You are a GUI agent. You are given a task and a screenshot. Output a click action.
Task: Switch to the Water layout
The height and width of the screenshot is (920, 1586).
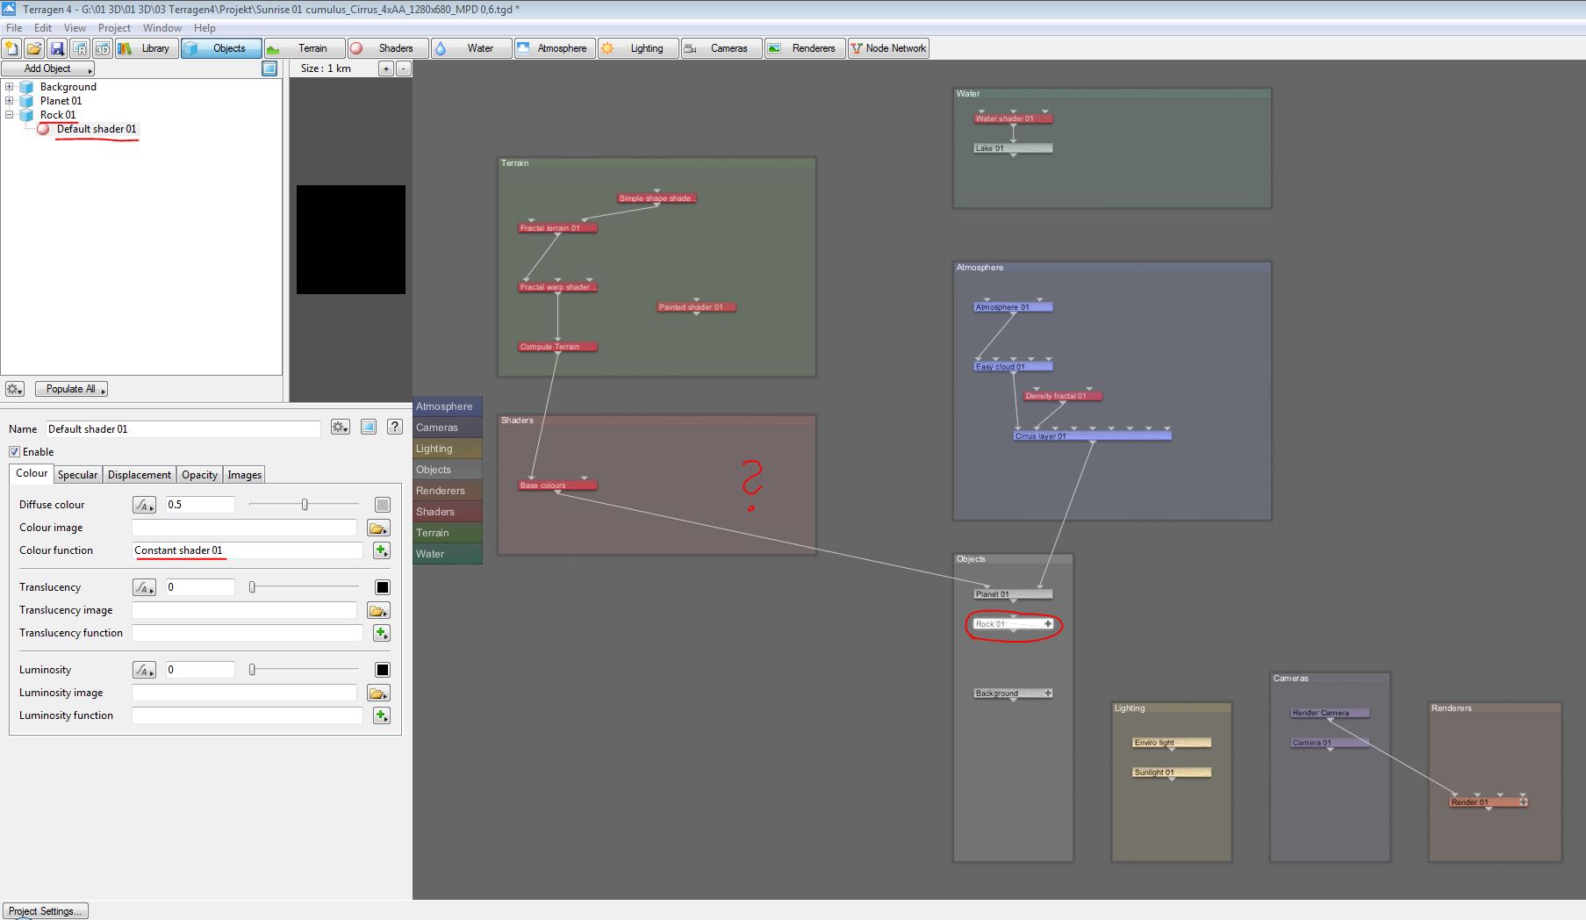coord(471,48)
